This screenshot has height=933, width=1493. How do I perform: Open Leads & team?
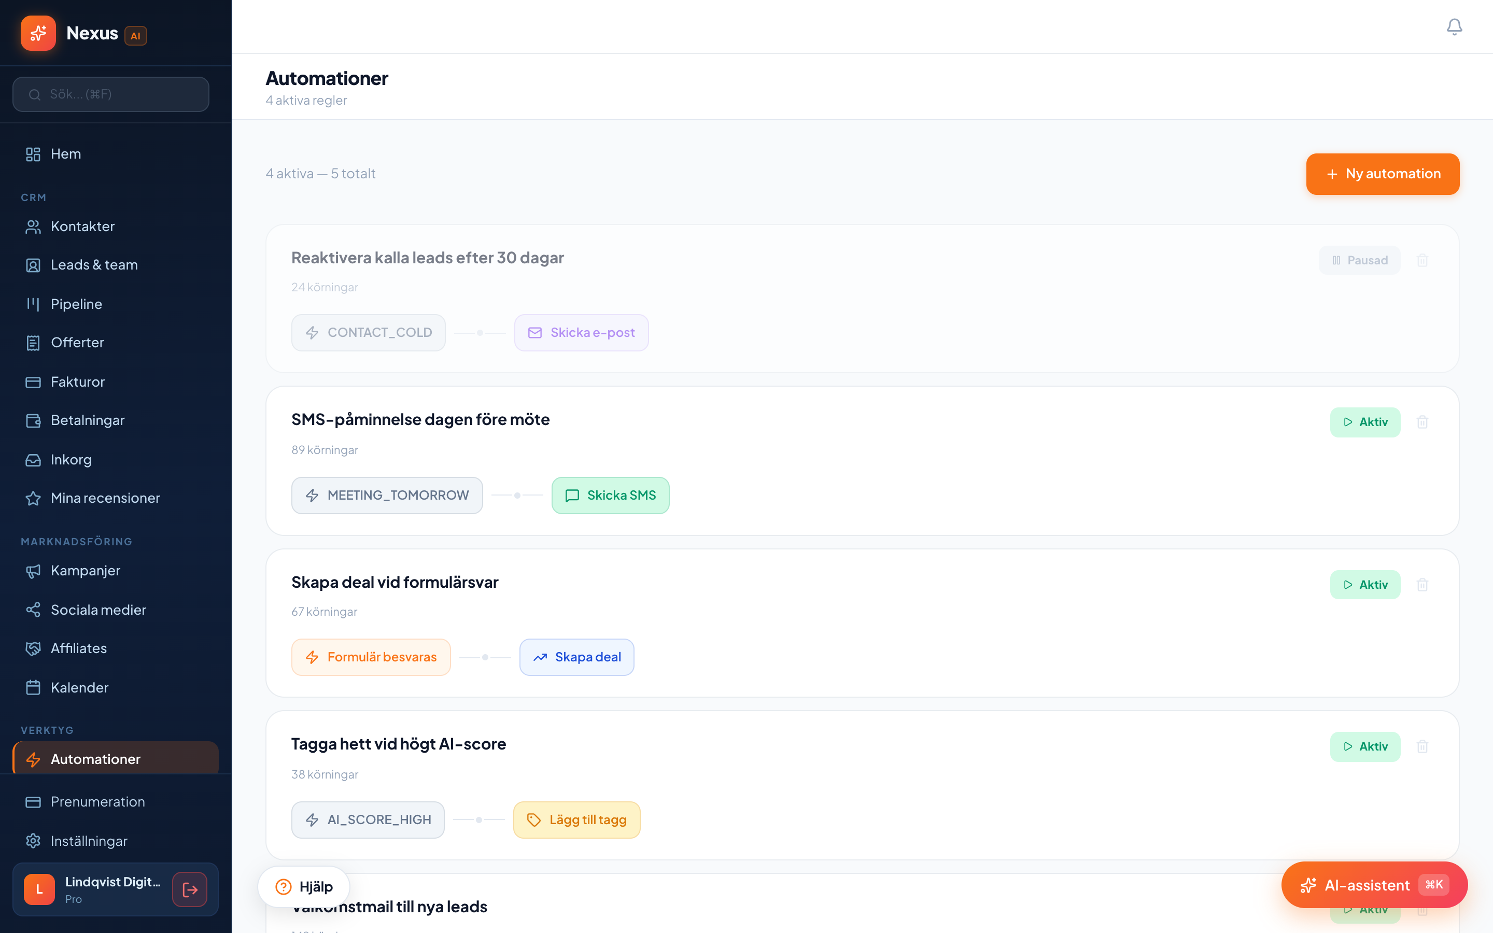click(x=116, y=265)
